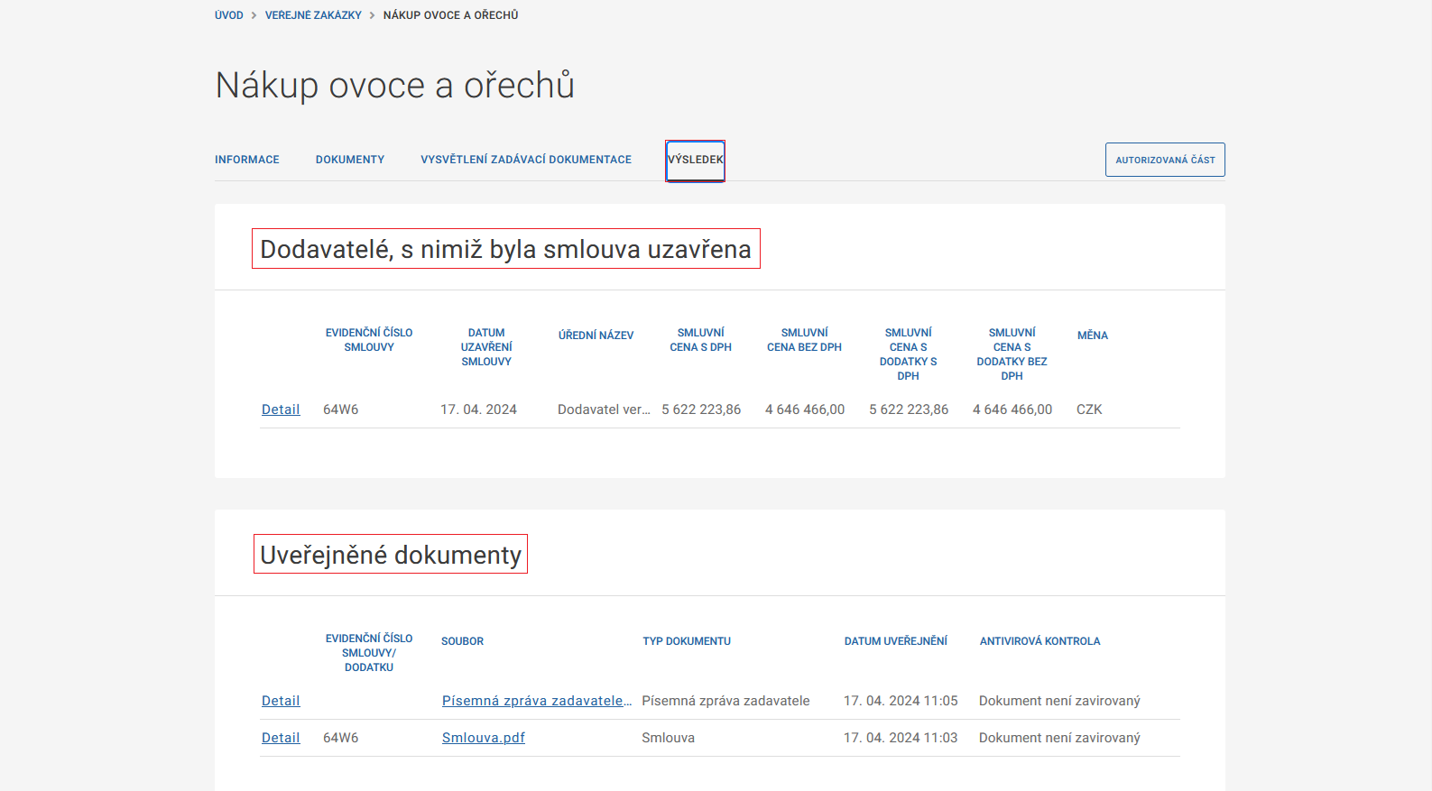Screen dimensions: 1432x791
Task: Open the Smlouva.pdf file link
Action: point(483,738)
